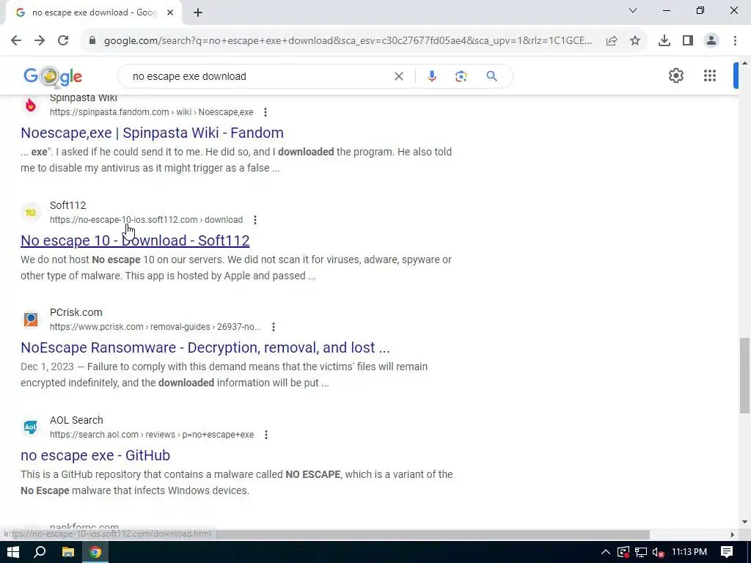Open the tab search chevron
Screen dimensions: 751x563
[633, 10]
